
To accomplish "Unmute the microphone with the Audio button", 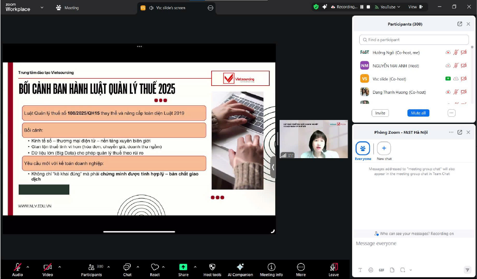I will [17, 267].
